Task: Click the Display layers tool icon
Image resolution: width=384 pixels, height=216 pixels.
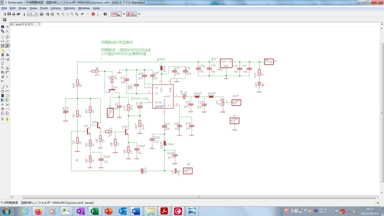Action: coord(2,31)
